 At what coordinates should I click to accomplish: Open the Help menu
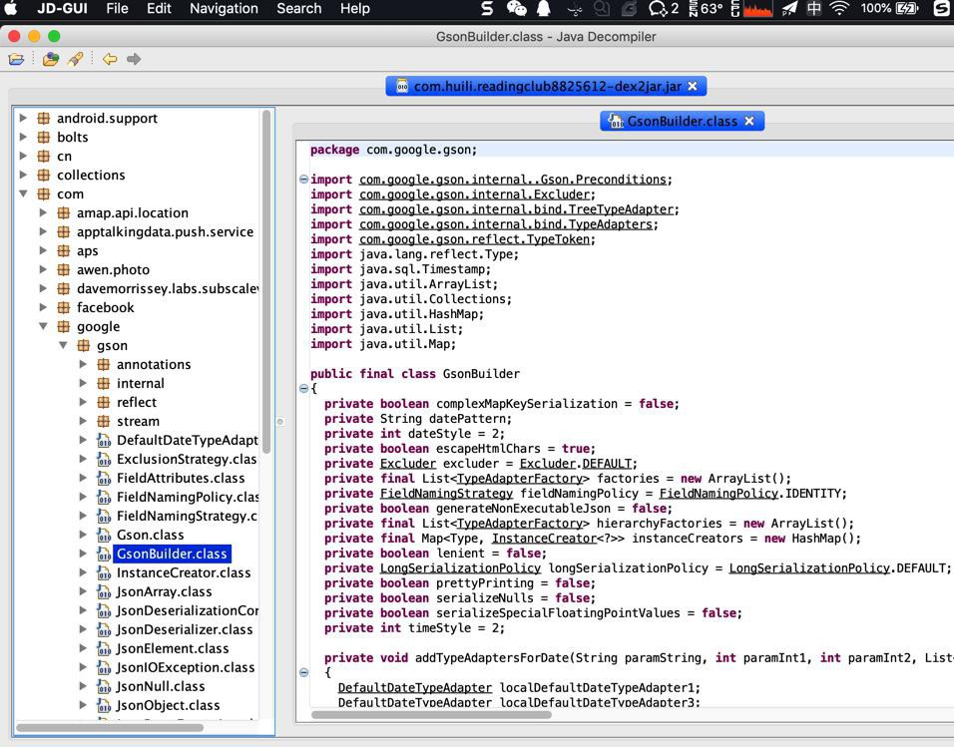[x=354, y=9]
